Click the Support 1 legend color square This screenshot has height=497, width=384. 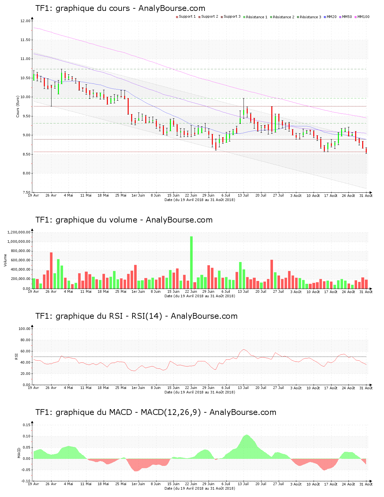pyautogui.click(x=177, y=17)
